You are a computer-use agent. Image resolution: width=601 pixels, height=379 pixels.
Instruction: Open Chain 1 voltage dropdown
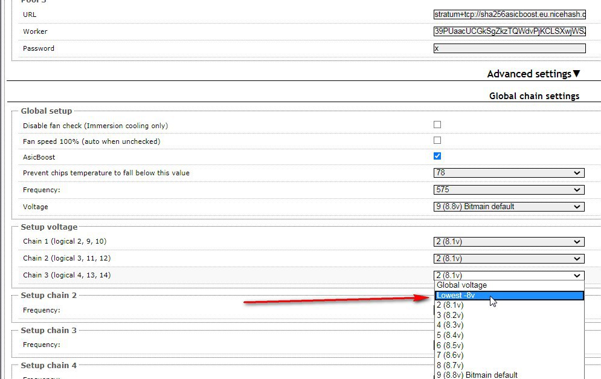pos(509,242)
